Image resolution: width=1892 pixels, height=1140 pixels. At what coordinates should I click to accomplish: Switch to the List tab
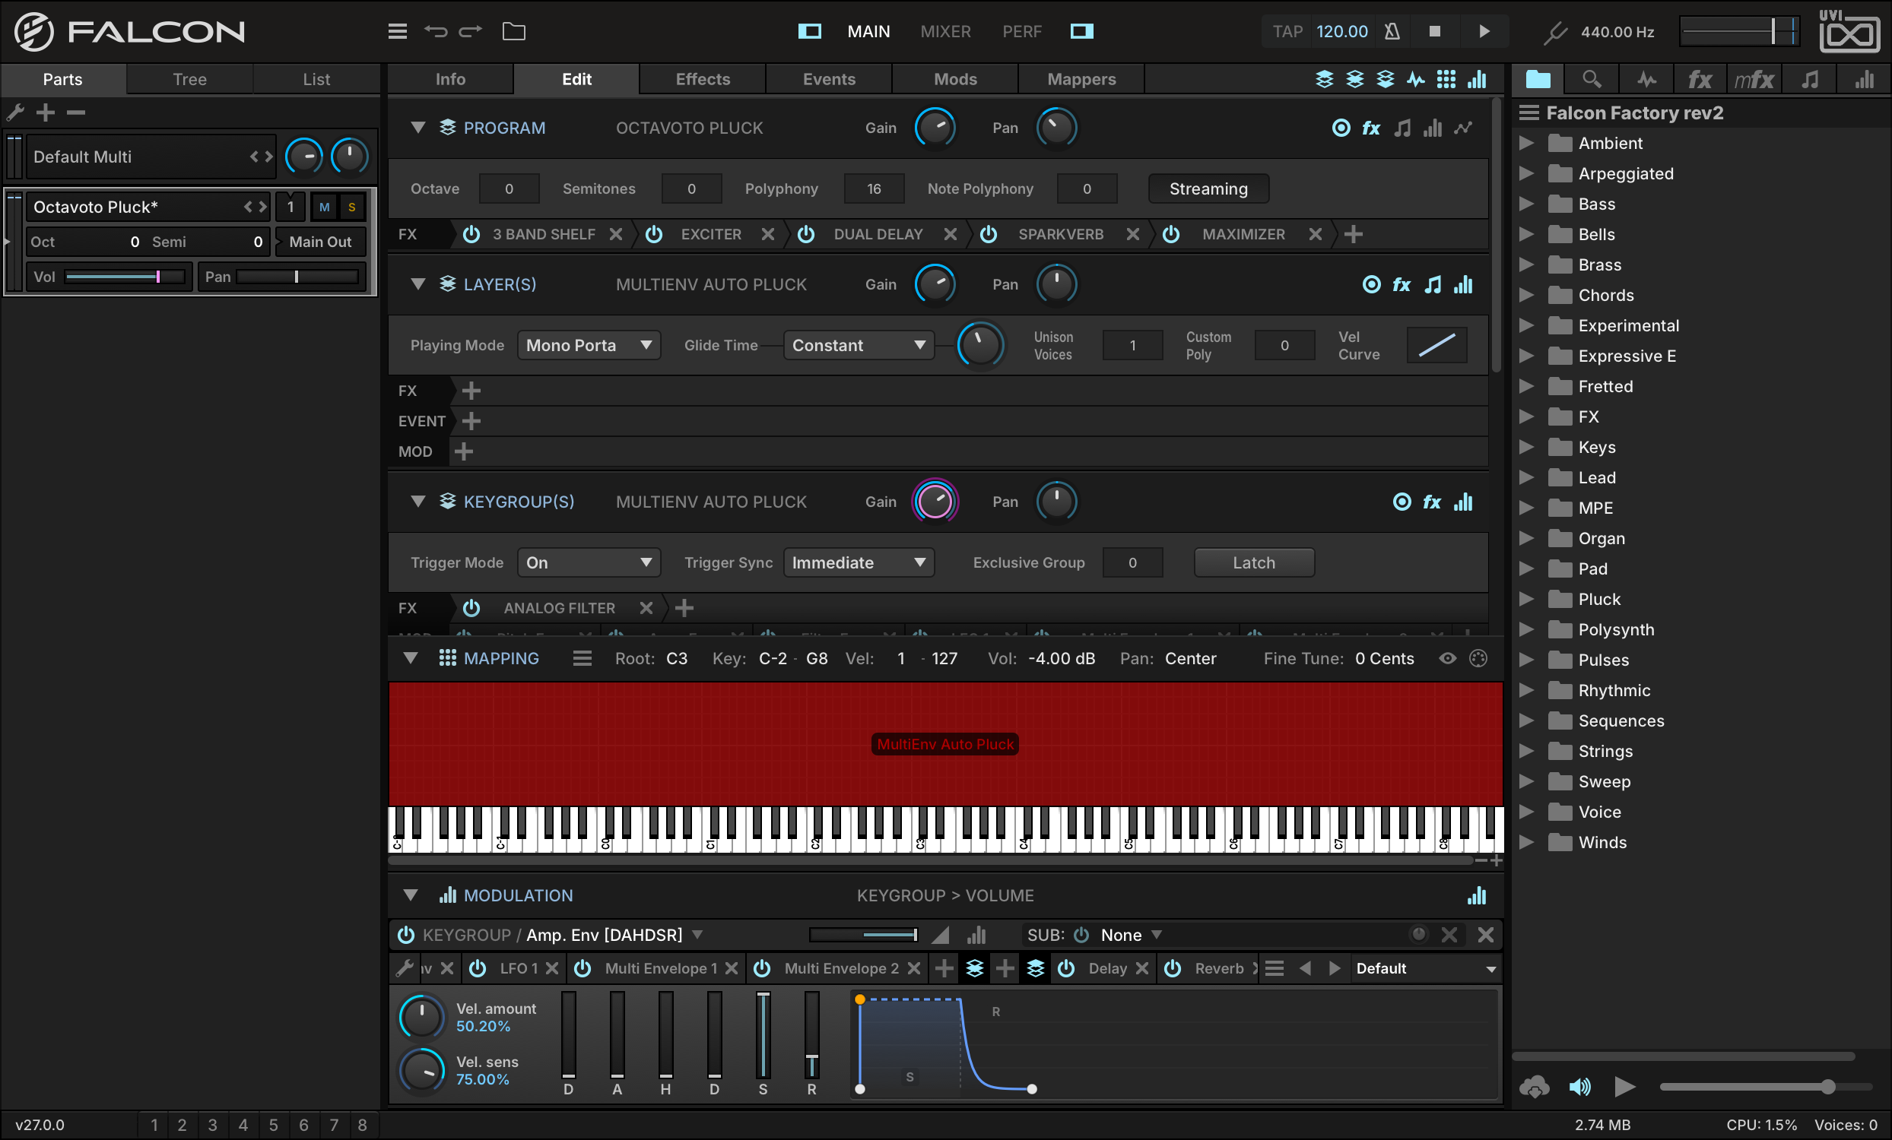[316, 79]
